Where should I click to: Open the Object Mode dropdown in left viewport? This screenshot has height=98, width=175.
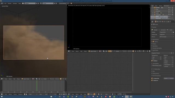26,79
